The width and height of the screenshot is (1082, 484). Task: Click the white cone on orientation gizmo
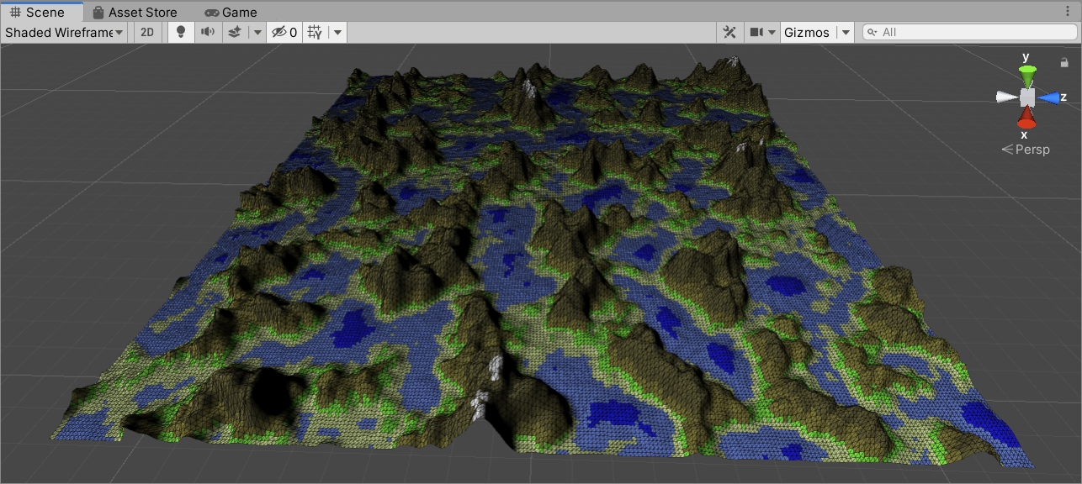(x=1006, y=97)
